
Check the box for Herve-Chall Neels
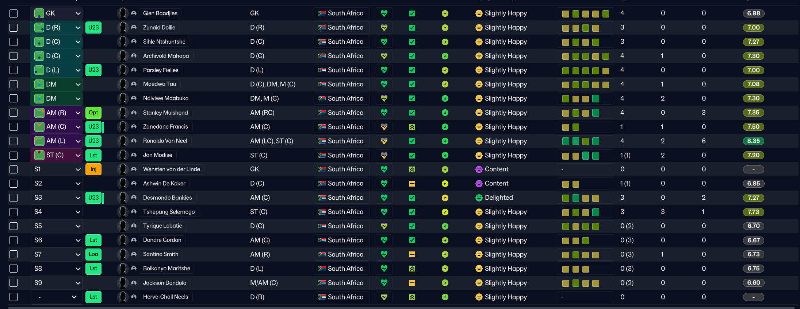14,297
